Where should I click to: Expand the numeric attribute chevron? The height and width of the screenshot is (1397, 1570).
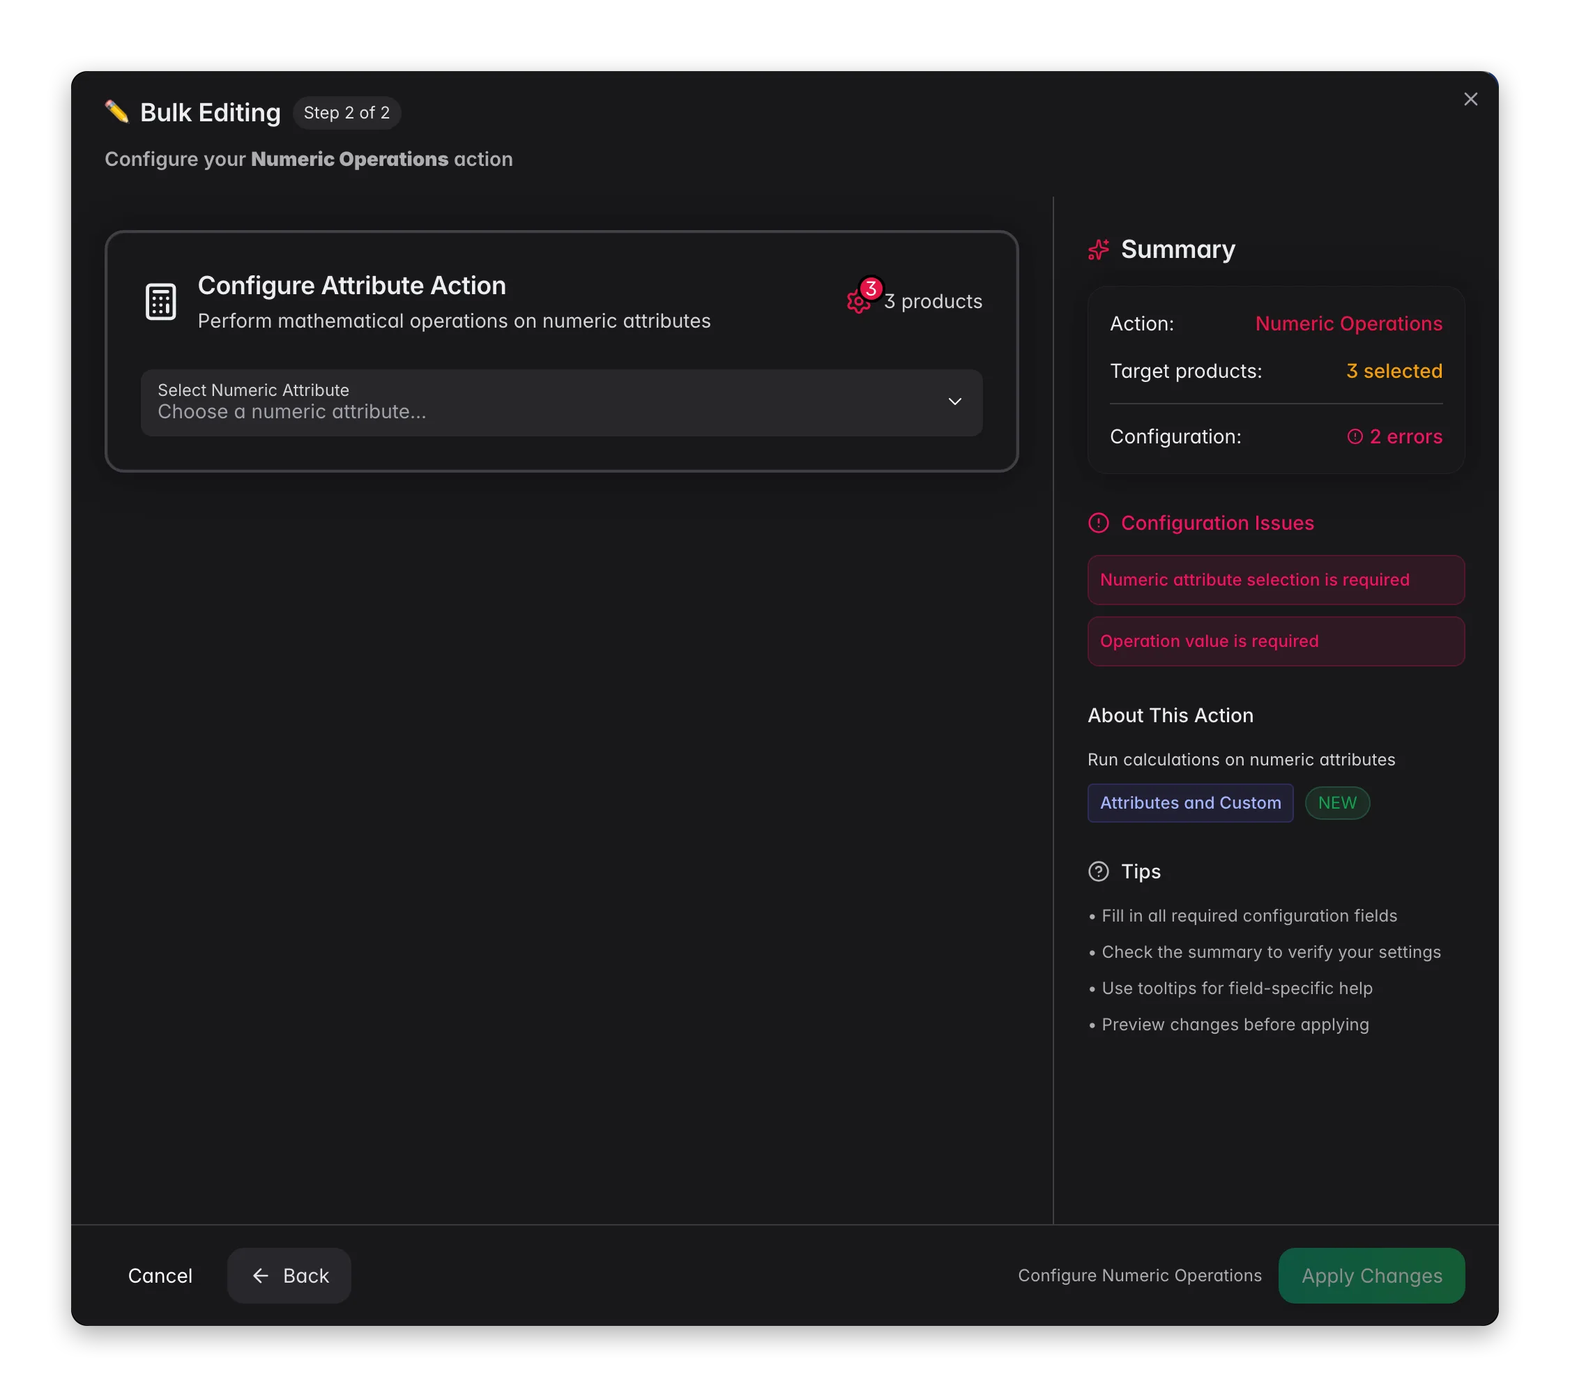[x=954, y=402]
